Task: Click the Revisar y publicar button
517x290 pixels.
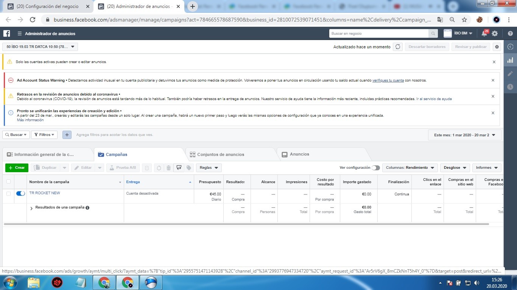Action: click(x=471, y=47)
